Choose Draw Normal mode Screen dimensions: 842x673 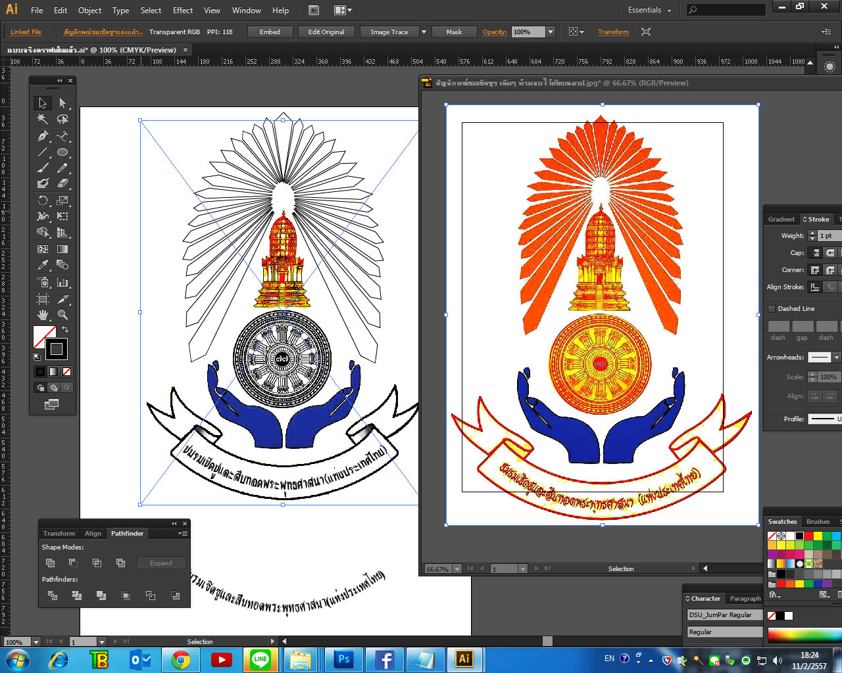tap(40, 388)
